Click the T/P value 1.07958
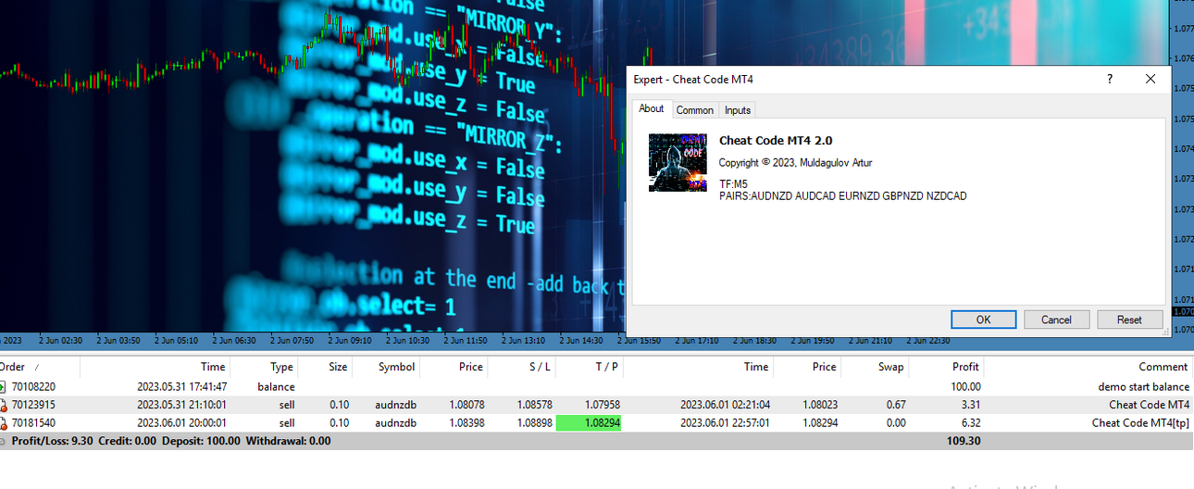The width and height of the screenshot is (1194, 489). (602, 405)
